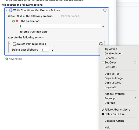139x130 pixels.
Task: Click the New Action button
Action: (x=14, y=59)
